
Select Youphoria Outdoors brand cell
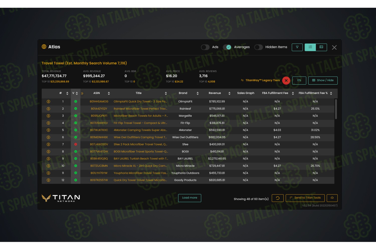(x=185, y=173)
